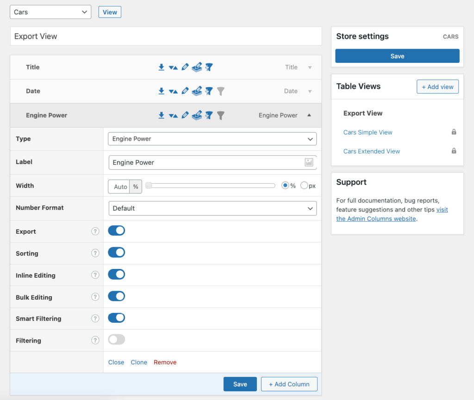Click the lock icon next to Cars Simple View

pyautogui.click(x=454, y=132)
